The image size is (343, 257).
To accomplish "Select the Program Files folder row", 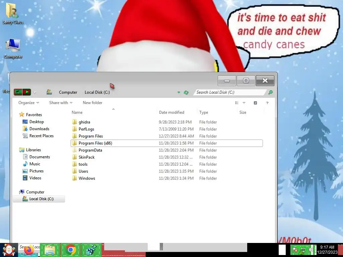I will click(x=167, y=136).
